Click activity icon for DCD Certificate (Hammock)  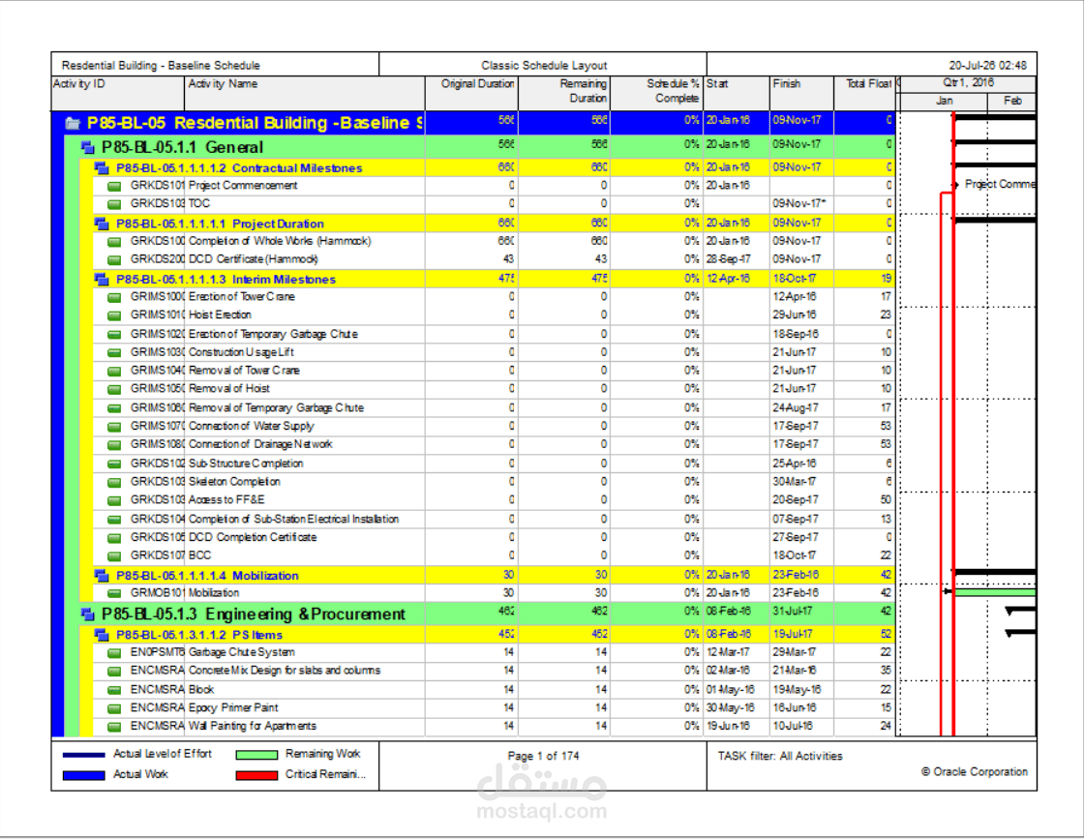click(114, 260)
